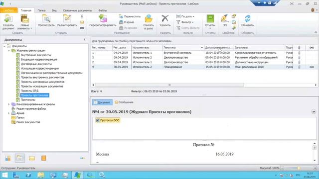Collapse the Документы root tree node
Viewport: 319px width, 179px height.
[x=4, y=46]
